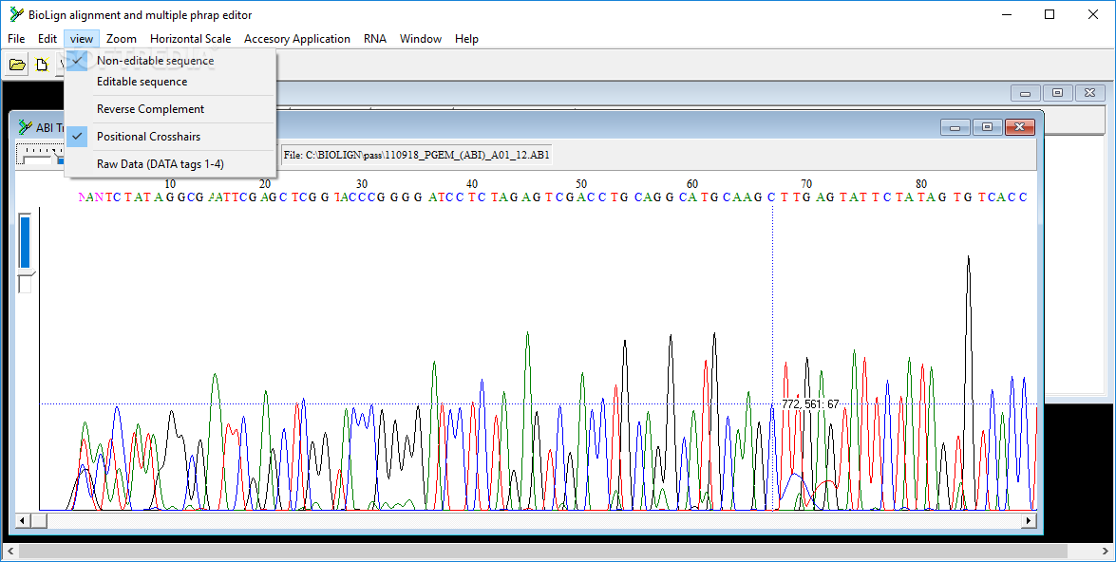Open the File menu
Viewport: 1116px width, 562px height.
(x=15, y=38)
